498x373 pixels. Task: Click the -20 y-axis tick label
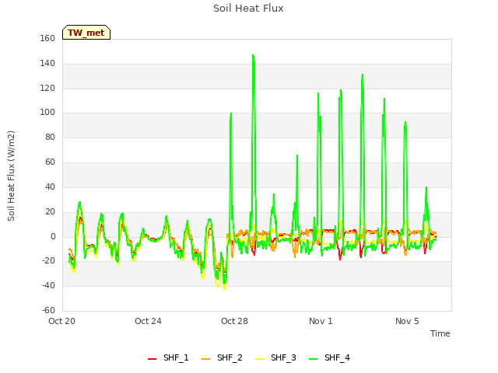[x=48, y=261]
